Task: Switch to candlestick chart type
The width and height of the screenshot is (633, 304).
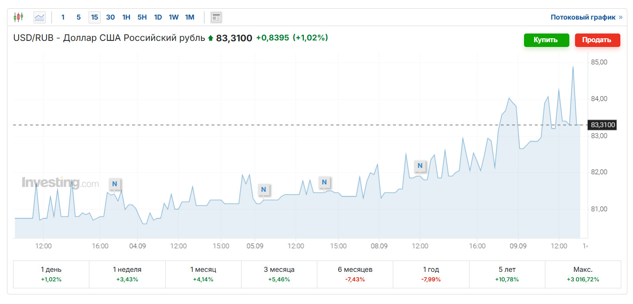Action: [x=18, y=17]
